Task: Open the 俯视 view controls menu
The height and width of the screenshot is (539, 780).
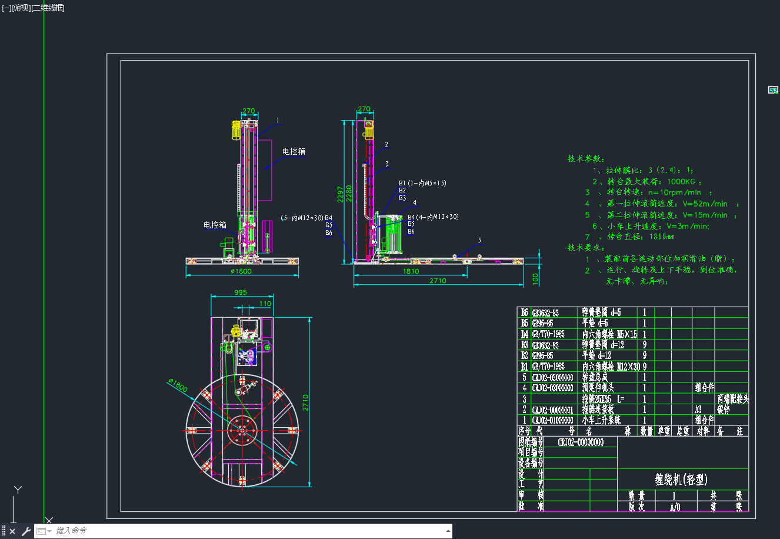Action: tap(21, 8)
